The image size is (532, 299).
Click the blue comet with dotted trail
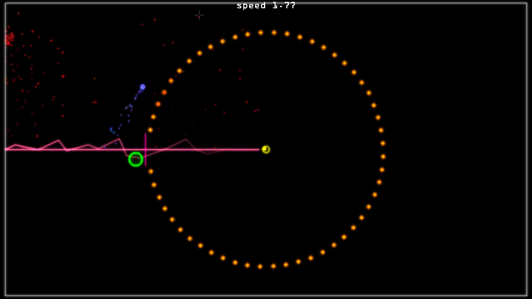click(142, 87)
